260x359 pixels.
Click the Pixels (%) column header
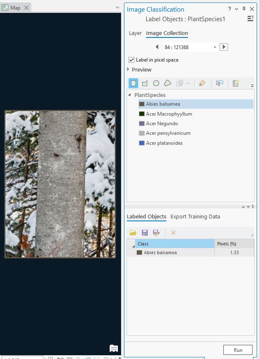[x=234, y=244]
